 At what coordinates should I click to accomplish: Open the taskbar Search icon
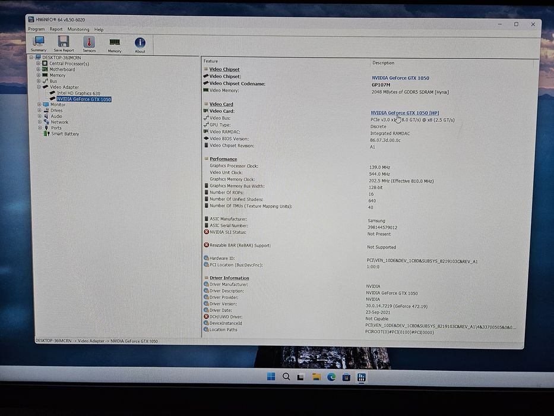click(x=286, y=377)
